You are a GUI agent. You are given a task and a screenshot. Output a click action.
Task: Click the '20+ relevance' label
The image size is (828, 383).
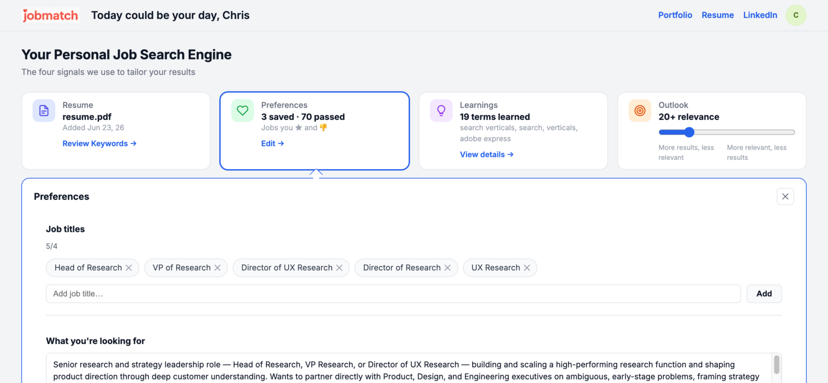coord(689,117)
